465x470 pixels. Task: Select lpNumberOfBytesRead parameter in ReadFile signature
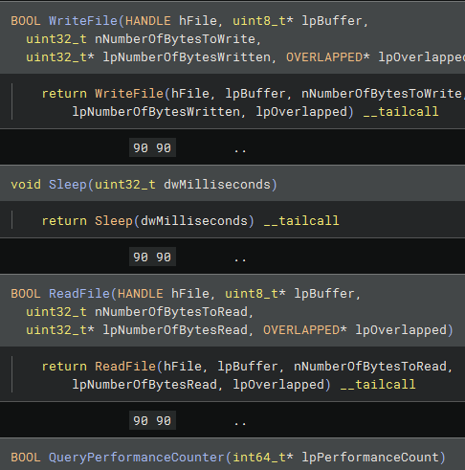[175, 330]
